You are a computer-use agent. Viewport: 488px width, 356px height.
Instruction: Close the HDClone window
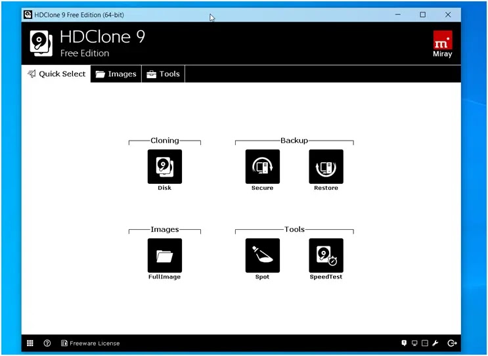(x=448, y=14)
